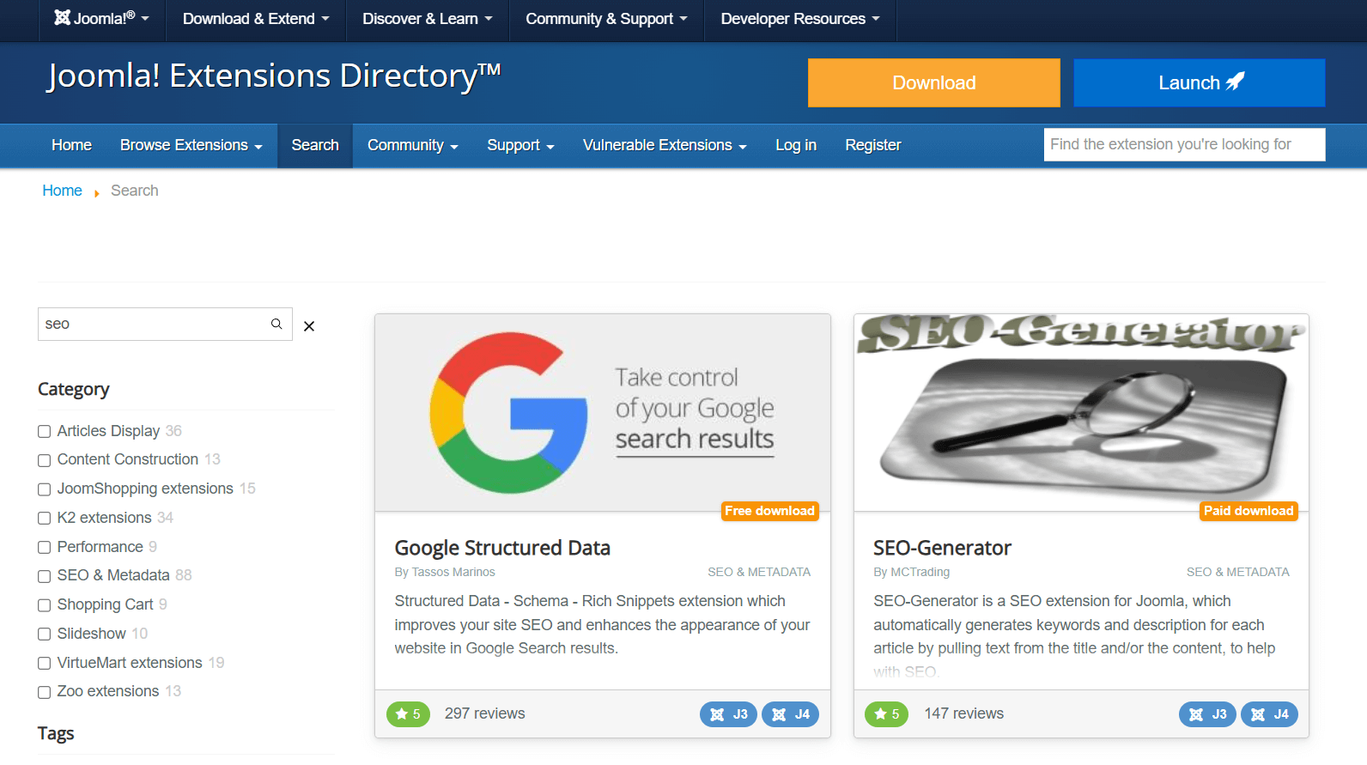Open the Browse Extensions dropdown
The width and height of the screenshot is (1367, 765).
coord(191,145)
